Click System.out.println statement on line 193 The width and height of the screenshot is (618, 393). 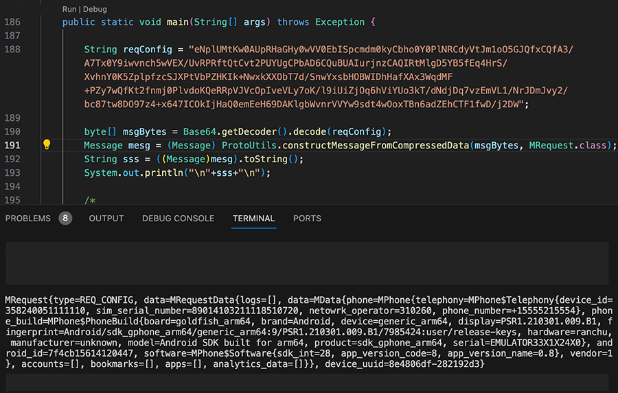click(x=135, y=172)
